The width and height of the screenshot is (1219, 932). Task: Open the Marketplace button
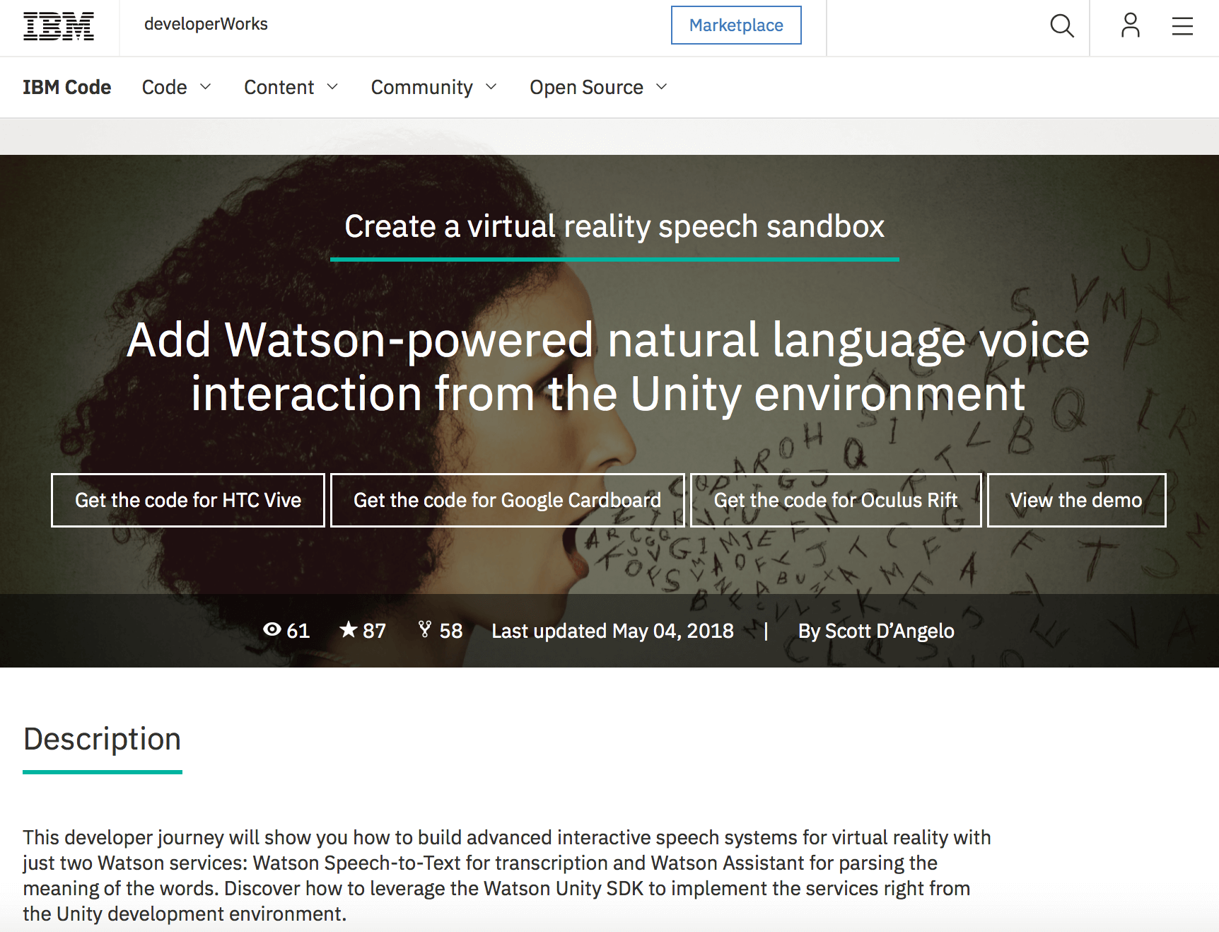point(736,25)
